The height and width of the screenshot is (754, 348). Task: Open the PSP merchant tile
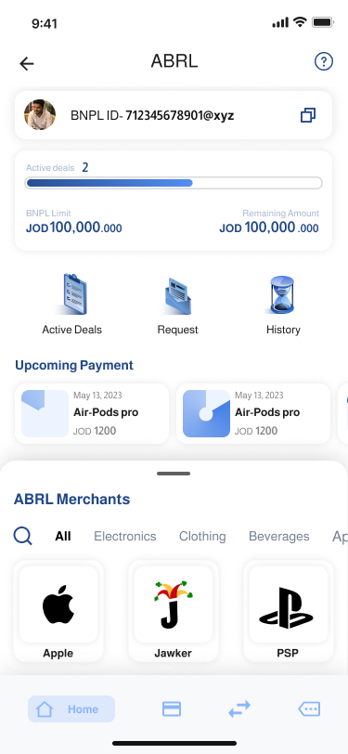click(x=288, y=611)
